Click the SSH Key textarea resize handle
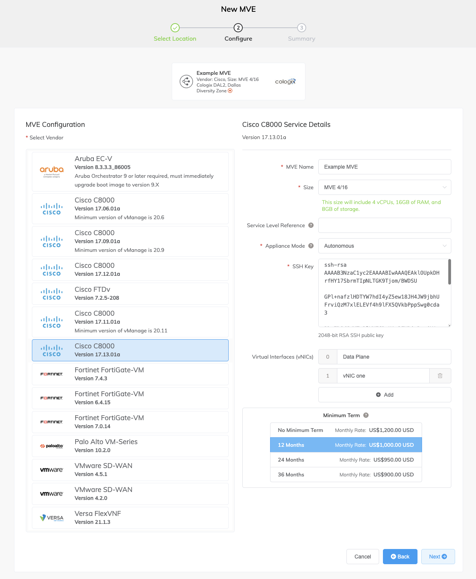The height and width of the screenshot is (579, 476). coord(449,325)
